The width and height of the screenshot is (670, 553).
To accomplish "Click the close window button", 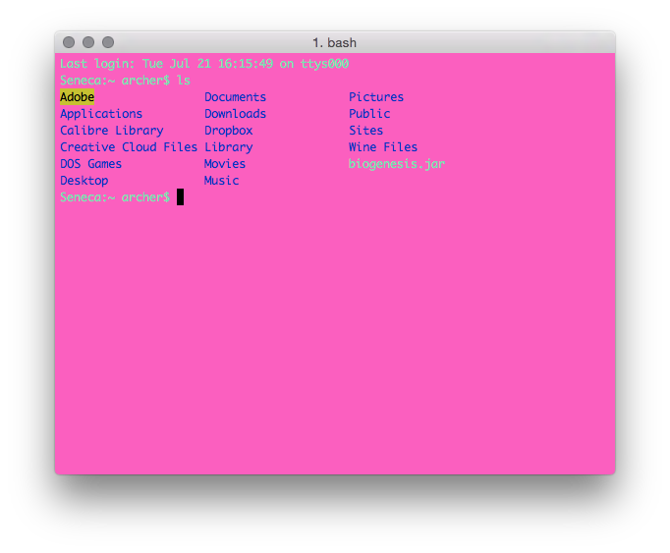I will [x=69, y=42].
